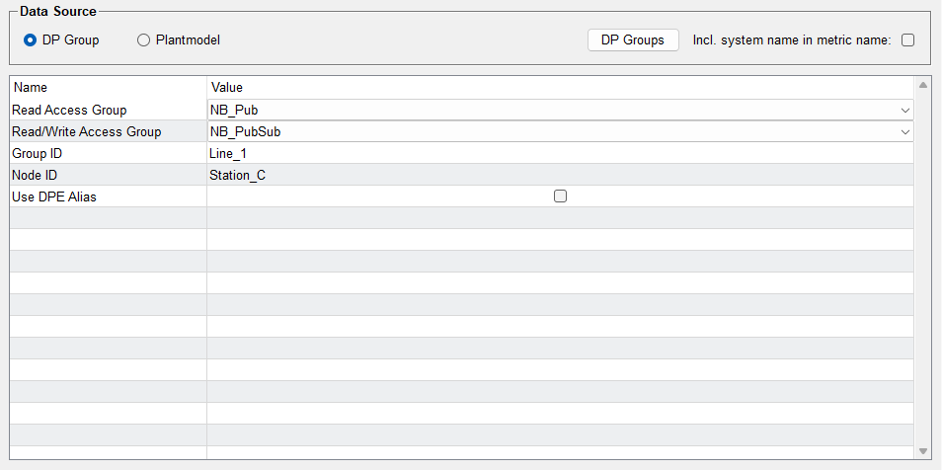This screenshot has height=470, width=942.
Task: Open the NB_PubSub combo box
Action: pos(553,131)
